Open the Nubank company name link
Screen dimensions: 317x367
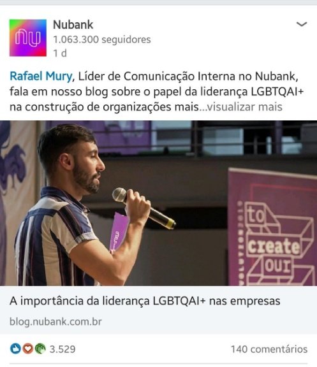[73, 25]
